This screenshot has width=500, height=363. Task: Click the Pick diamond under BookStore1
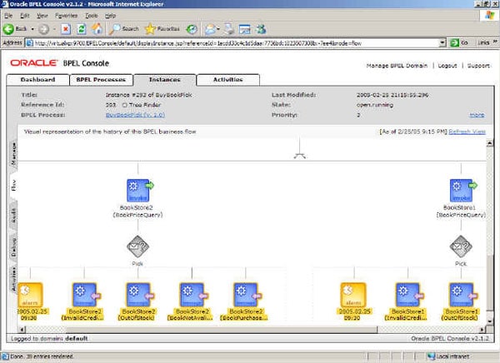pyautogui.click(x=461, y=246)
